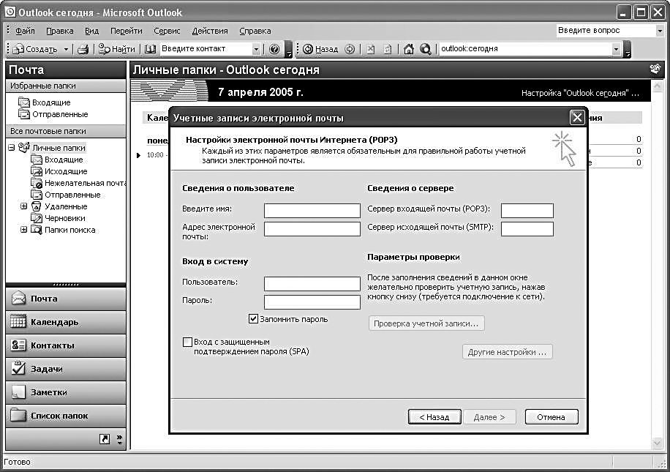Viewport: 670px width, 472px height.
Task: Click the Deleted Items trash icon (Удаленные)
Action: tap(37, 206)
